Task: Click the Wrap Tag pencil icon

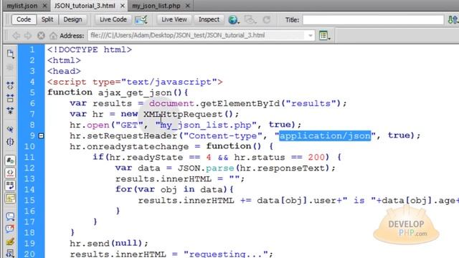Action: [x=10, y=242]
